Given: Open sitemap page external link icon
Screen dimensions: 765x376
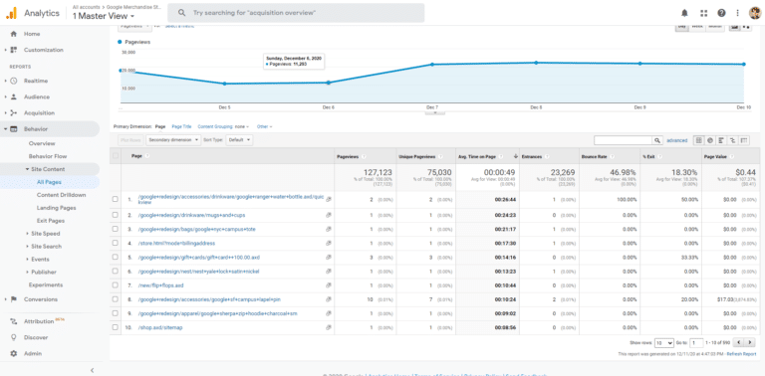Looking at the screenshot, I should [329, 328].
